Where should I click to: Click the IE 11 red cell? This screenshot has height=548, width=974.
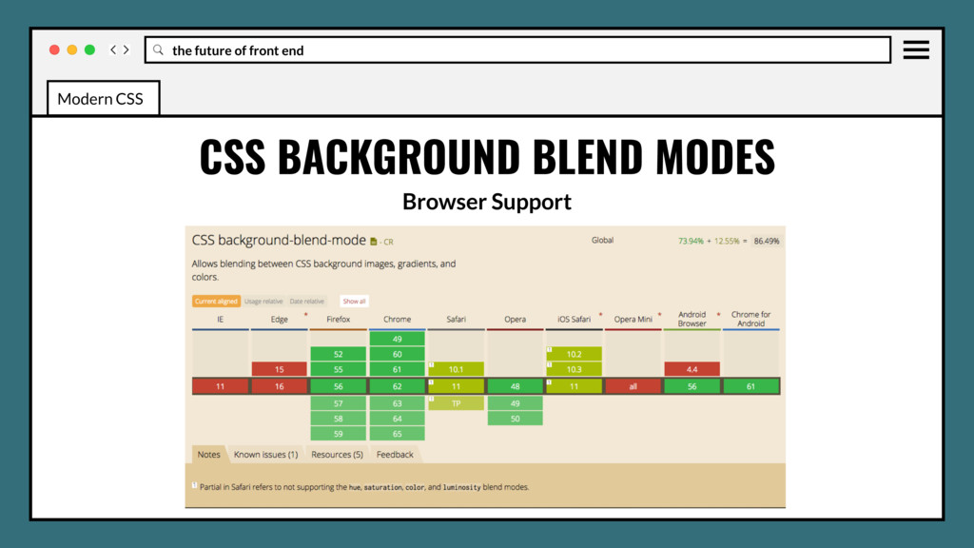220,386
